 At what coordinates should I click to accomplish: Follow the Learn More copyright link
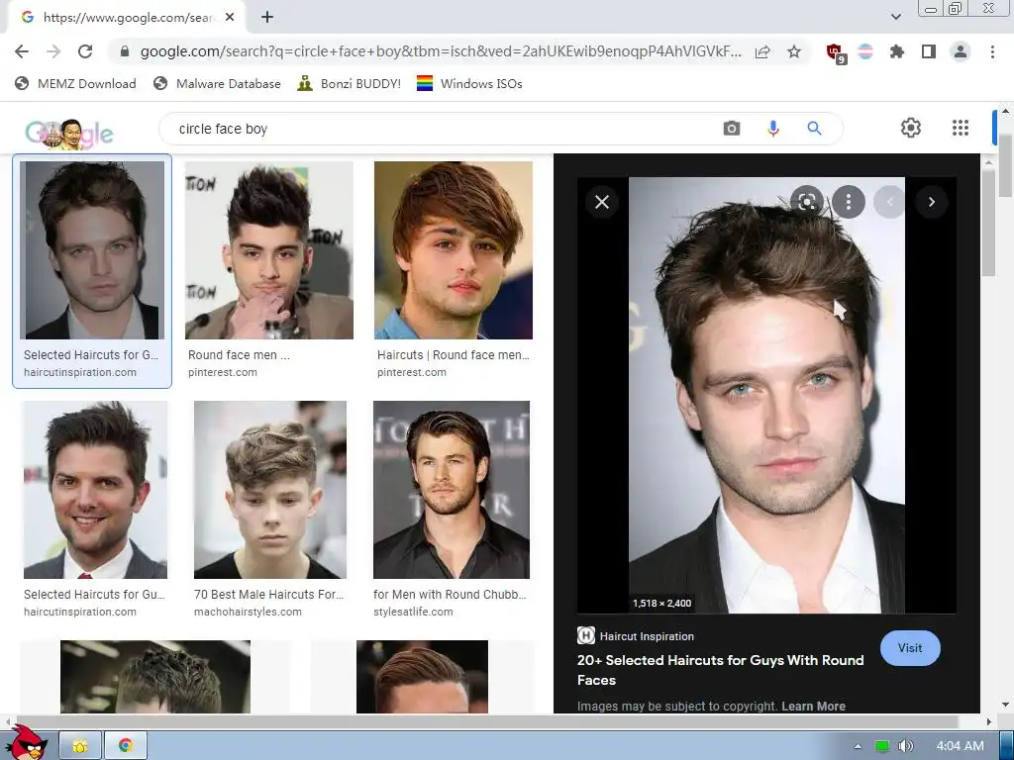pyautogui.click(x=814, y=707)
